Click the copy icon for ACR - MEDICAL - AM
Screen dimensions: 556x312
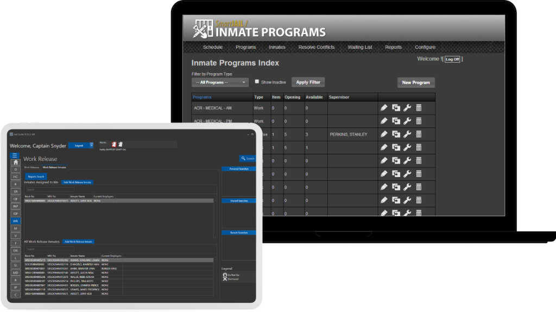[x=396, y=108]
